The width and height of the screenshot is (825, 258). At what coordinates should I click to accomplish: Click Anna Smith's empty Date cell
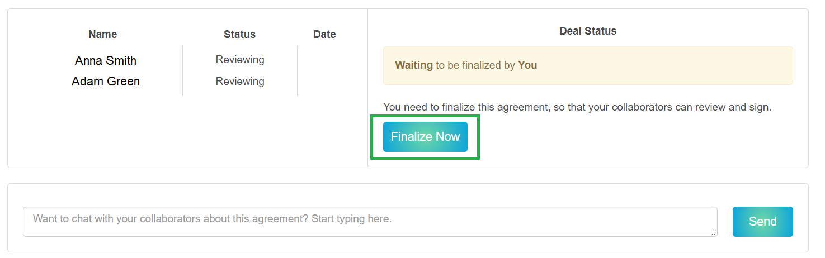tap(324, 60)
